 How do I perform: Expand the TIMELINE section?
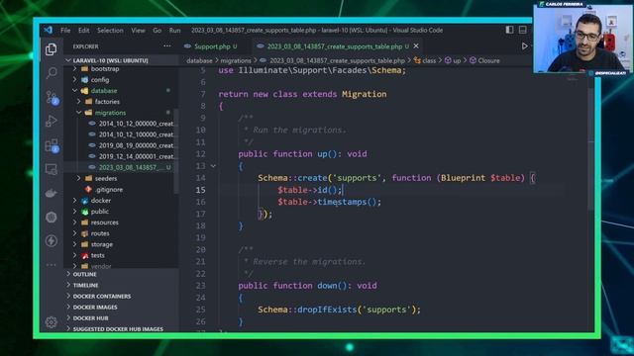tap(85, 285)
